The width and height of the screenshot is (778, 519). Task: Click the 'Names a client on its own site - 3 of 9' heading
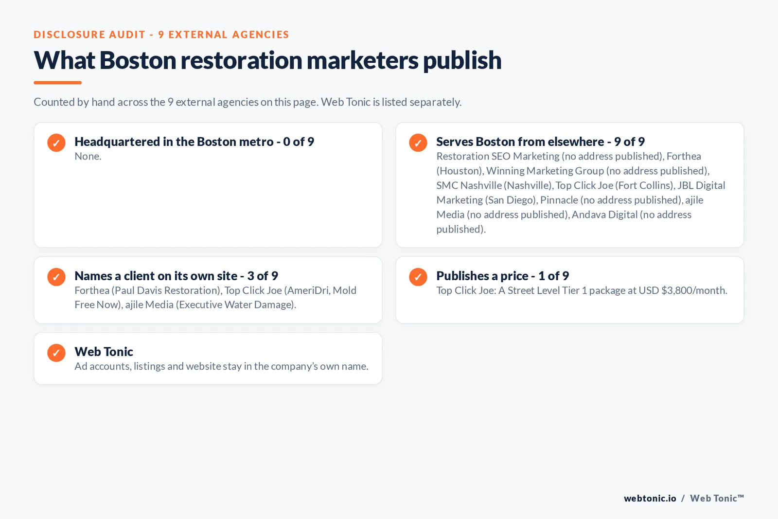pyautogui.click(x=176, y=276)
